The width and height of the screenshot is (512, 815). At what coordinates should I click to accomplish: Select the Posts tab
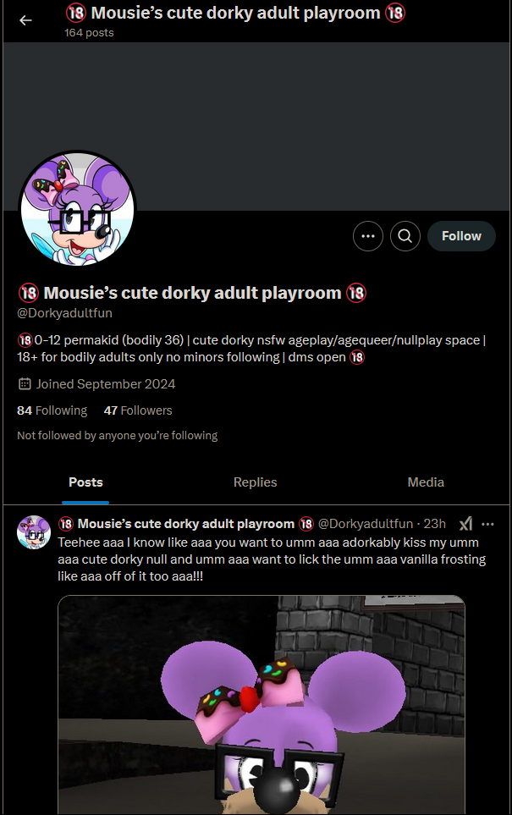coord(85,482)
